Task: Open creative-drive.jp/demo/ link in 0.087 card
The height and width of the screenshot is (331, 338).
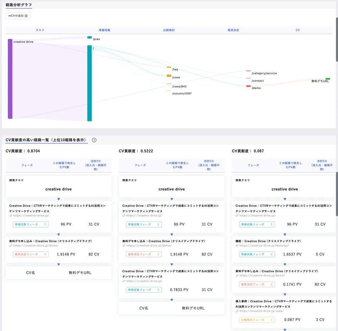Action: click(x=262, y=276)
